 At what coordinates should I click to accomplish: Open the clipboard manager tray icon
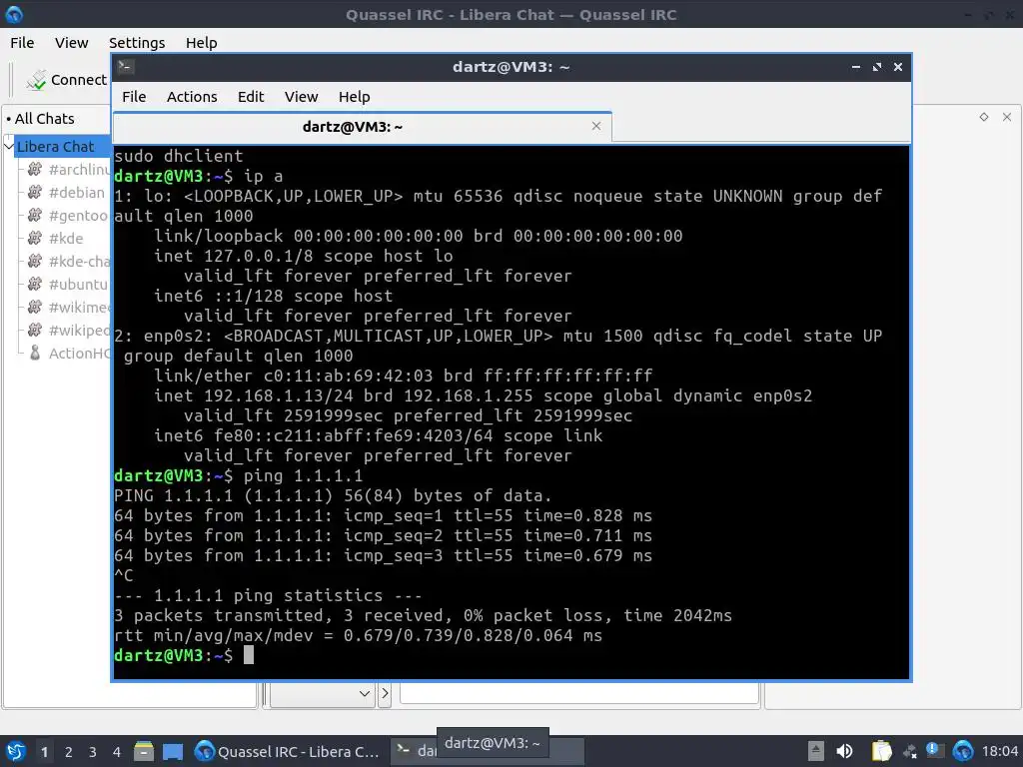coord(881,751)
